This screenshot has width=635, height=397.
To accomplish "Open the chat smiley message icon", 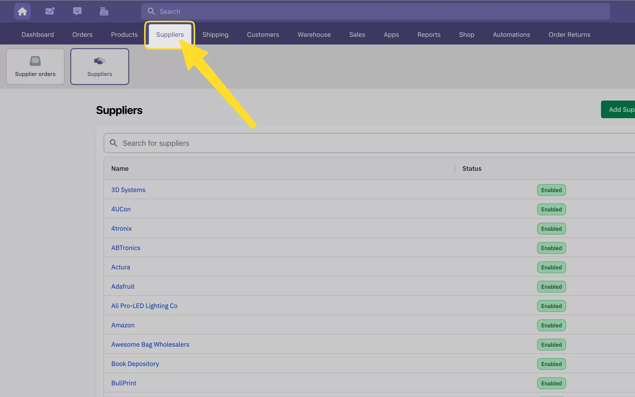I will 77,11.
